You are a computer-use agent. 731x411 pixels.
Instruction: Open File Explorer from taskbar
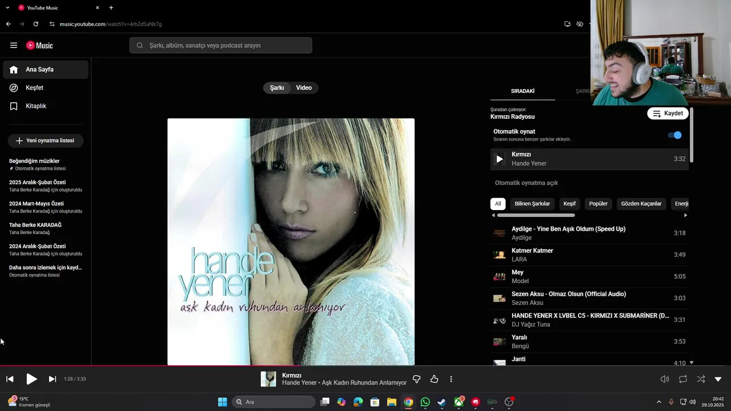tap(392, 402)
